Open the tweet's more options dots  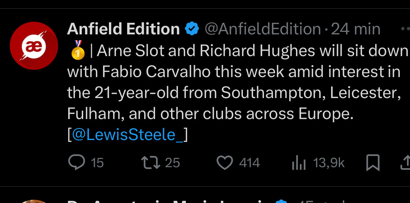pyautogui.click(x=405, y=29)
